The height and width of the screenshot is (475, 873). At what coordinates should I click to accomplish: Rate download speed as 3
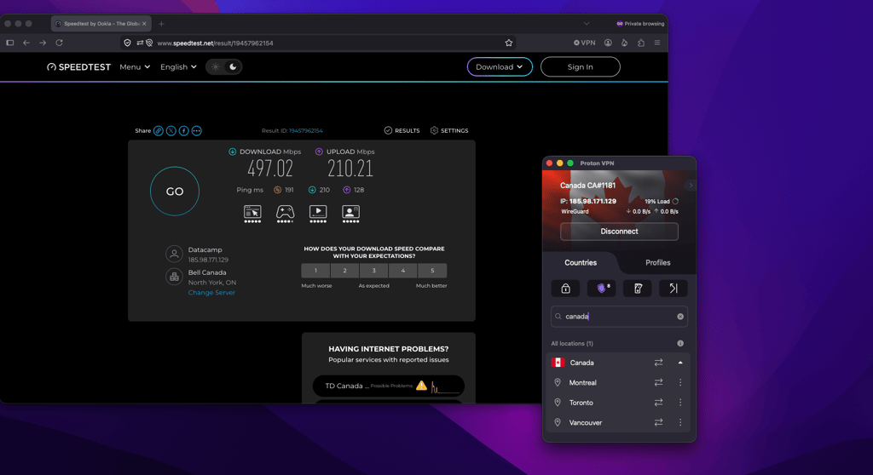click(x=373, y=271)
